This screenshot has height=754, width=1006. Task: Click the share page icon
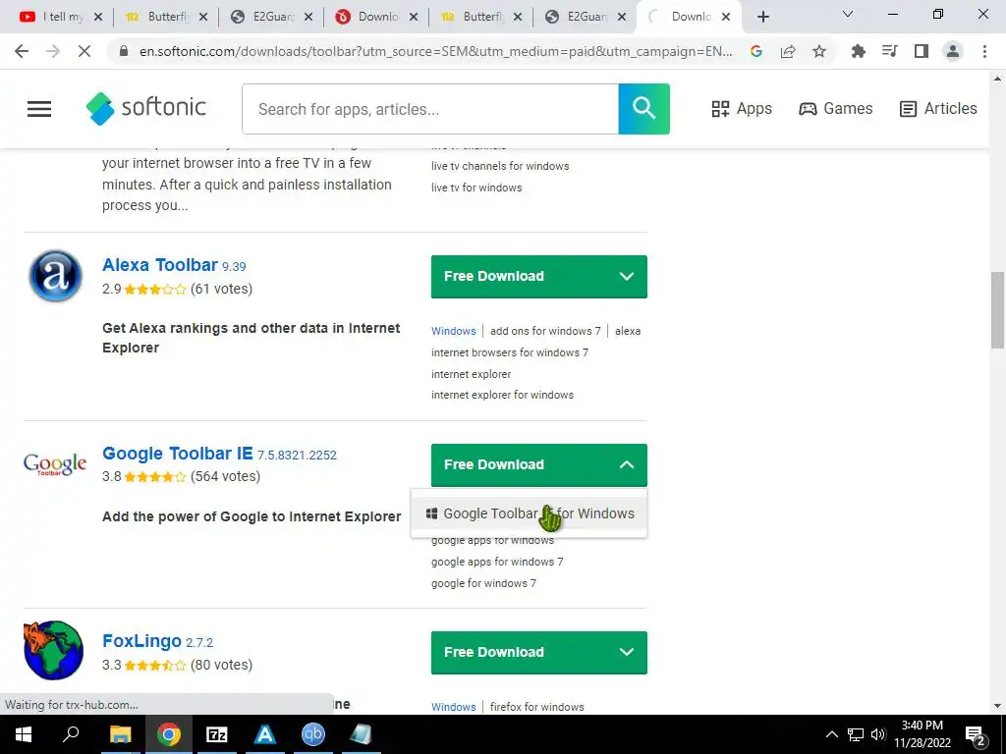click(788, 51)
